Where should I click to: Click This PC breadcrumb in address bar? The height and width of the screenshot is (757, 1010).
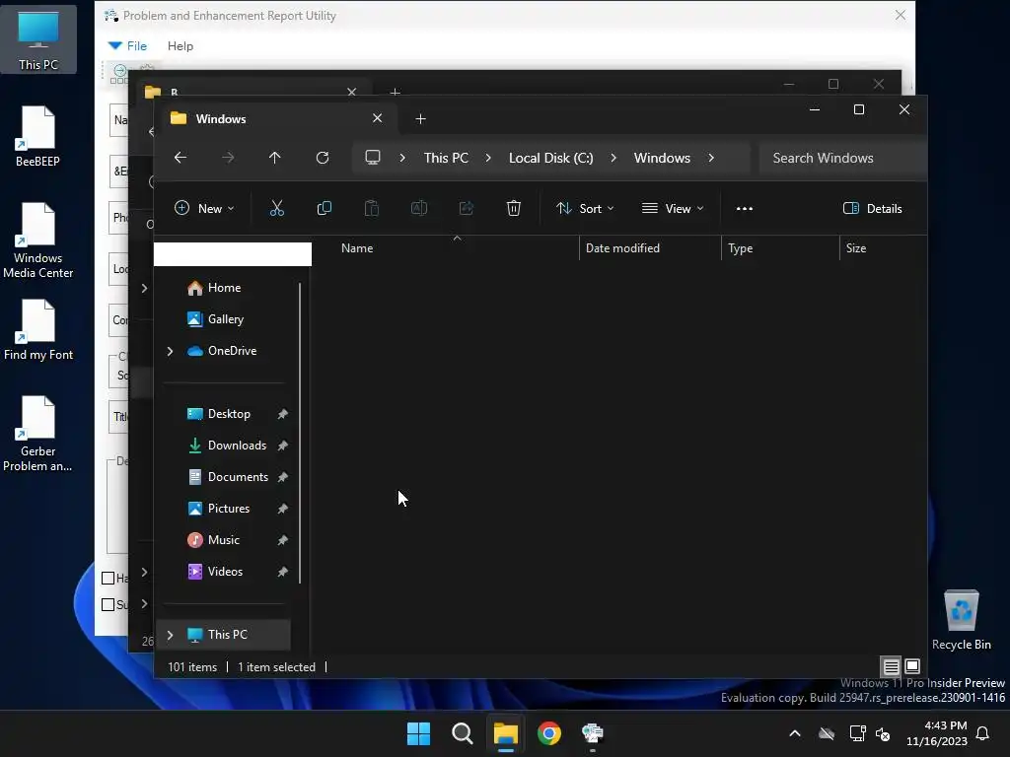(x=446, y=158)
